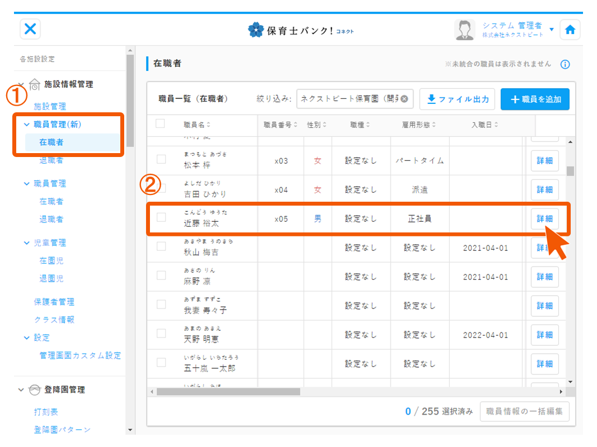Sort by 入職日 column sort icon
The width and height of the screenshot is (597, 447).
(496, 125)
